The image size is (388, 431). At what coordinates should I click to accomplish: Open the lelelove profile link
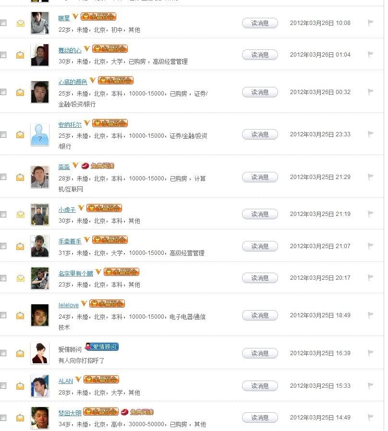click(69, 305)
